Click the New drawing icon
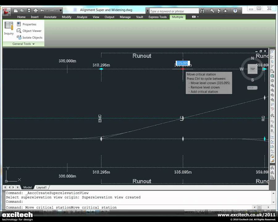Screen dimensions: 278x222 [x=16, y=10]
